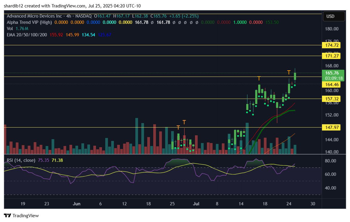
Task: Click the RSI moving average value 71.38
Action: [57, 160]
